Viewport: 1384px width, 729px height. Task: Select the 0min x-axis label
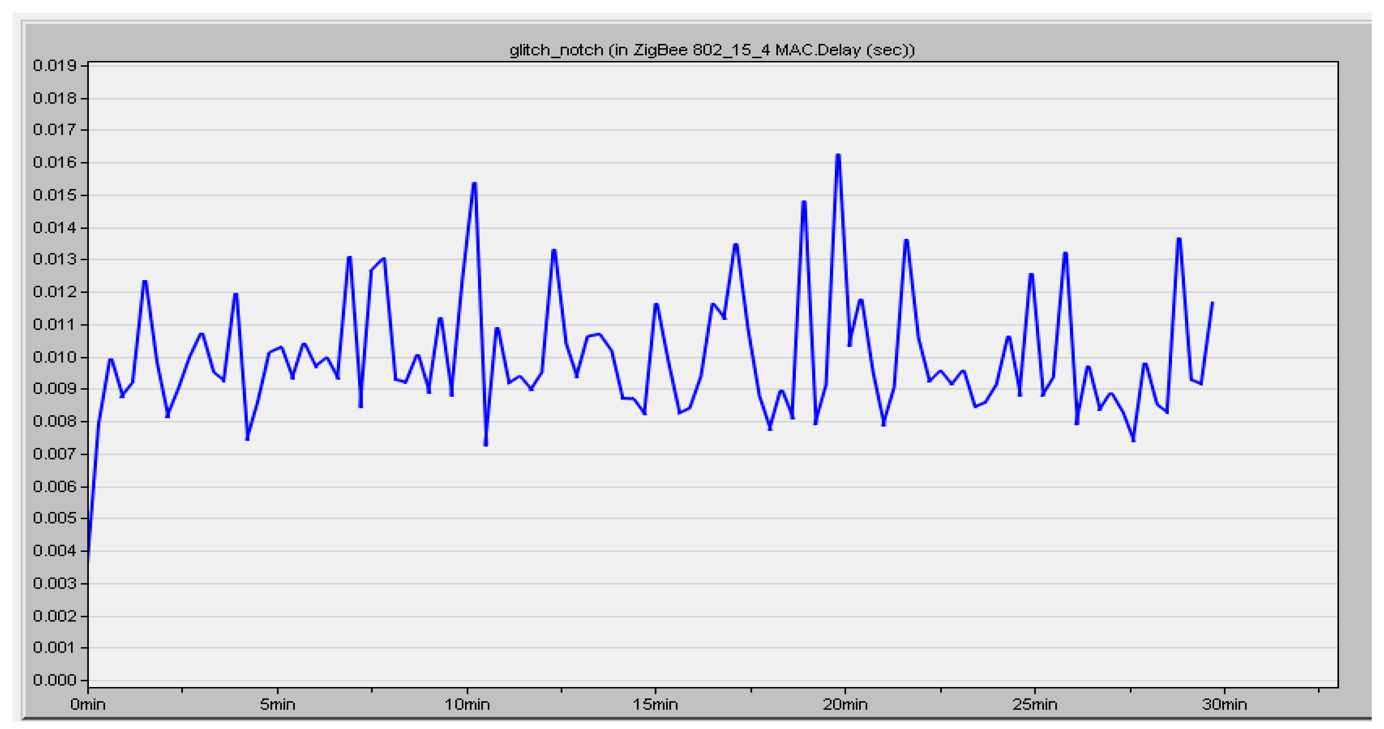click(x=87, y=704)
